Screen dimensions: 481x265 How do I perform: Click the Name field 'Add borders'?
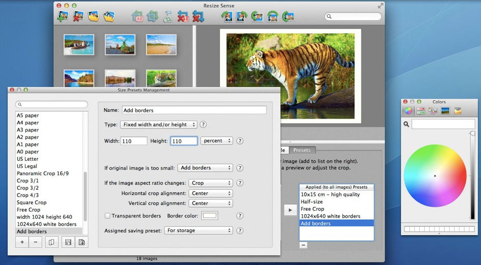[194, 110]
